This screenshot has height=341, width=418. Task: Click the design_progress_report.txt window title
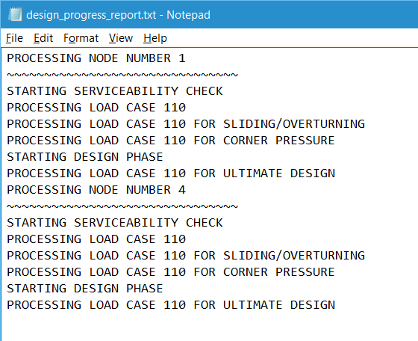pyautogui.click(x=118, y=15)
